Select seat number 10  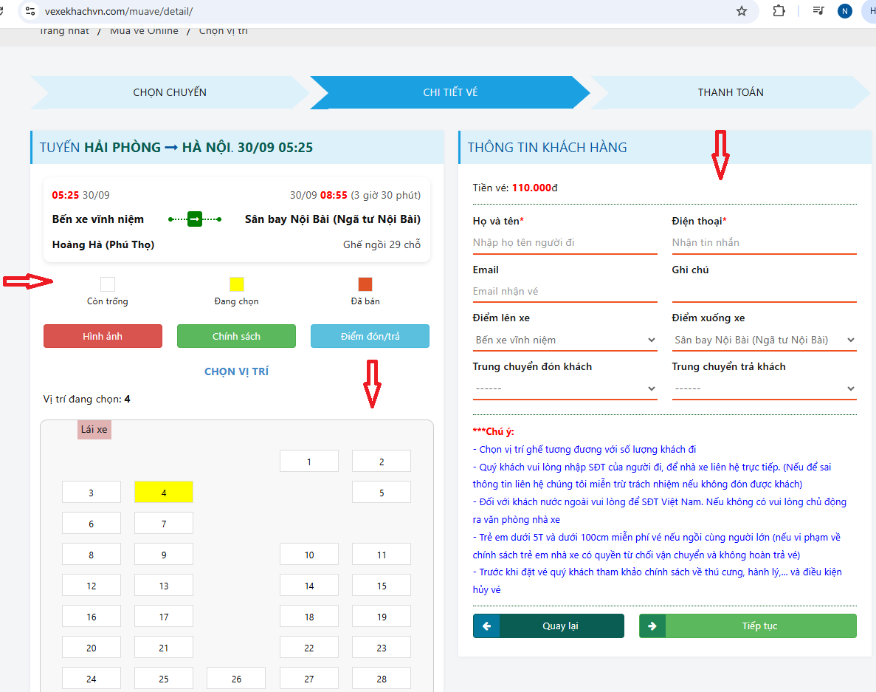click(309, 555)
